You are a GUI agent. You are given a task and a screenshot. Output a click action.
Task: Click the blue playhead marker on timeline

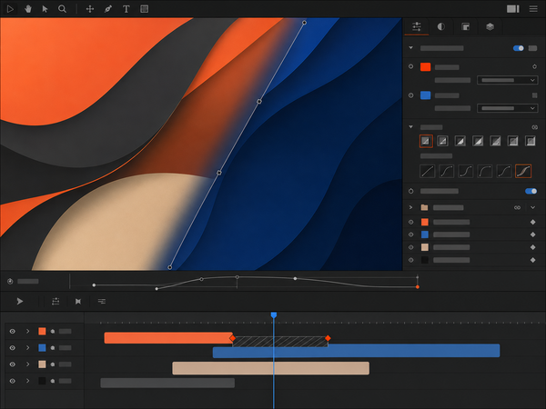point(274,314)
